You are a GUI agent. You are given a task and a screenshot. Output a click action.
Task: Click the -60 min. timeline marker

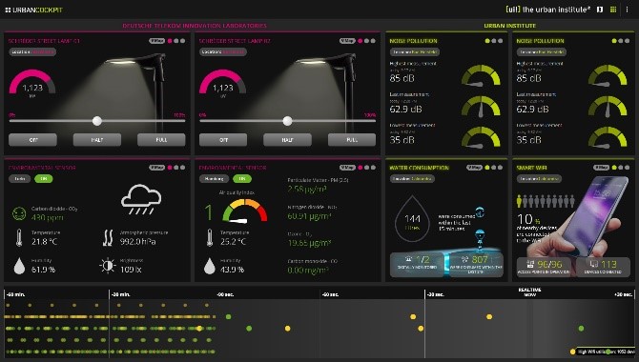click(16, 294)
